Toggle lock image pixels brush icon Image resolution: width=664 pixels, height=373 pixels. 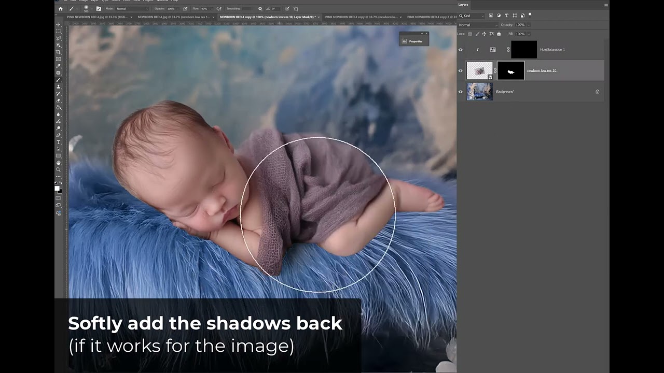tap(477, 34)
